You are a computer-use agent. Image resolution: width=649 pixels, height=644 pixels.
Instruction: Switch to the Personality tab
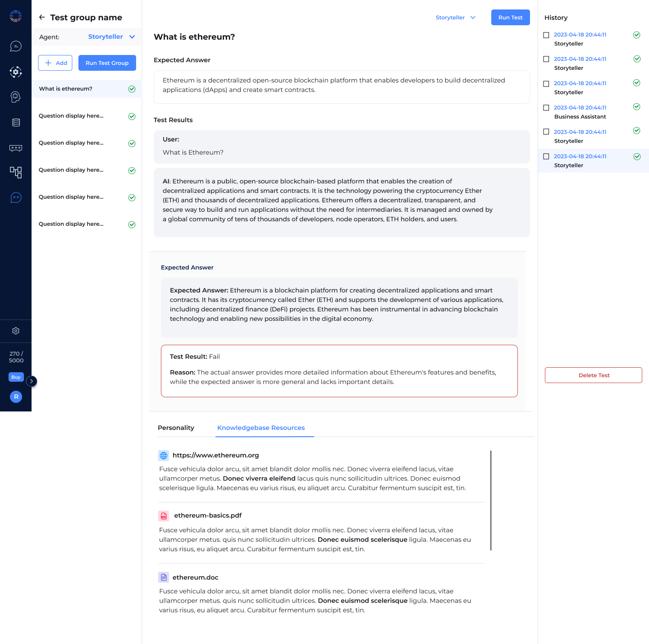click(176, 428)
